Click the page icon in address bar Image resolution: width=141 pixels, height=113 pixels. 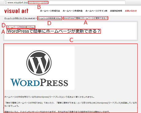point(6,2)
